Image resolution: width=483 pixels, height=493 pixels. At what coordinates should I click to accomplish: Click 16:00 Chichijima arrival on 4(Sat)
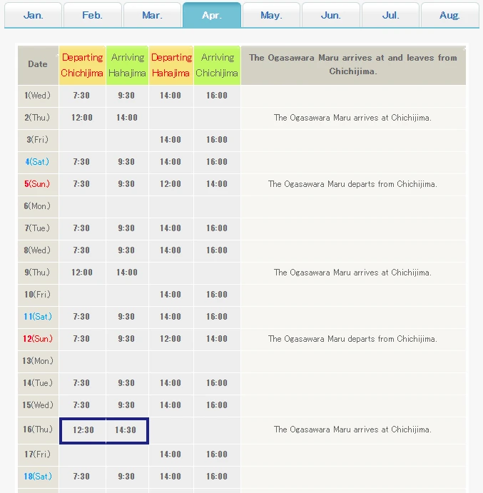pos(217,162)
